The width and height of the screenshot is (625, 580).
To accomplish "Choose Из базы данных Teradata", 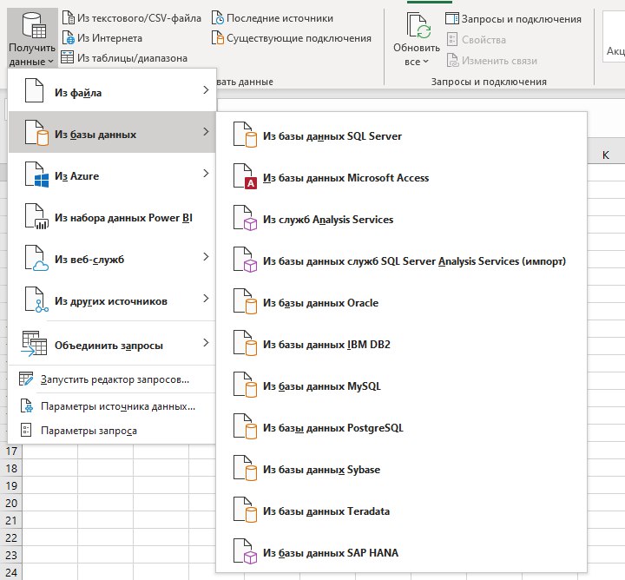I will tap(402, 511).
